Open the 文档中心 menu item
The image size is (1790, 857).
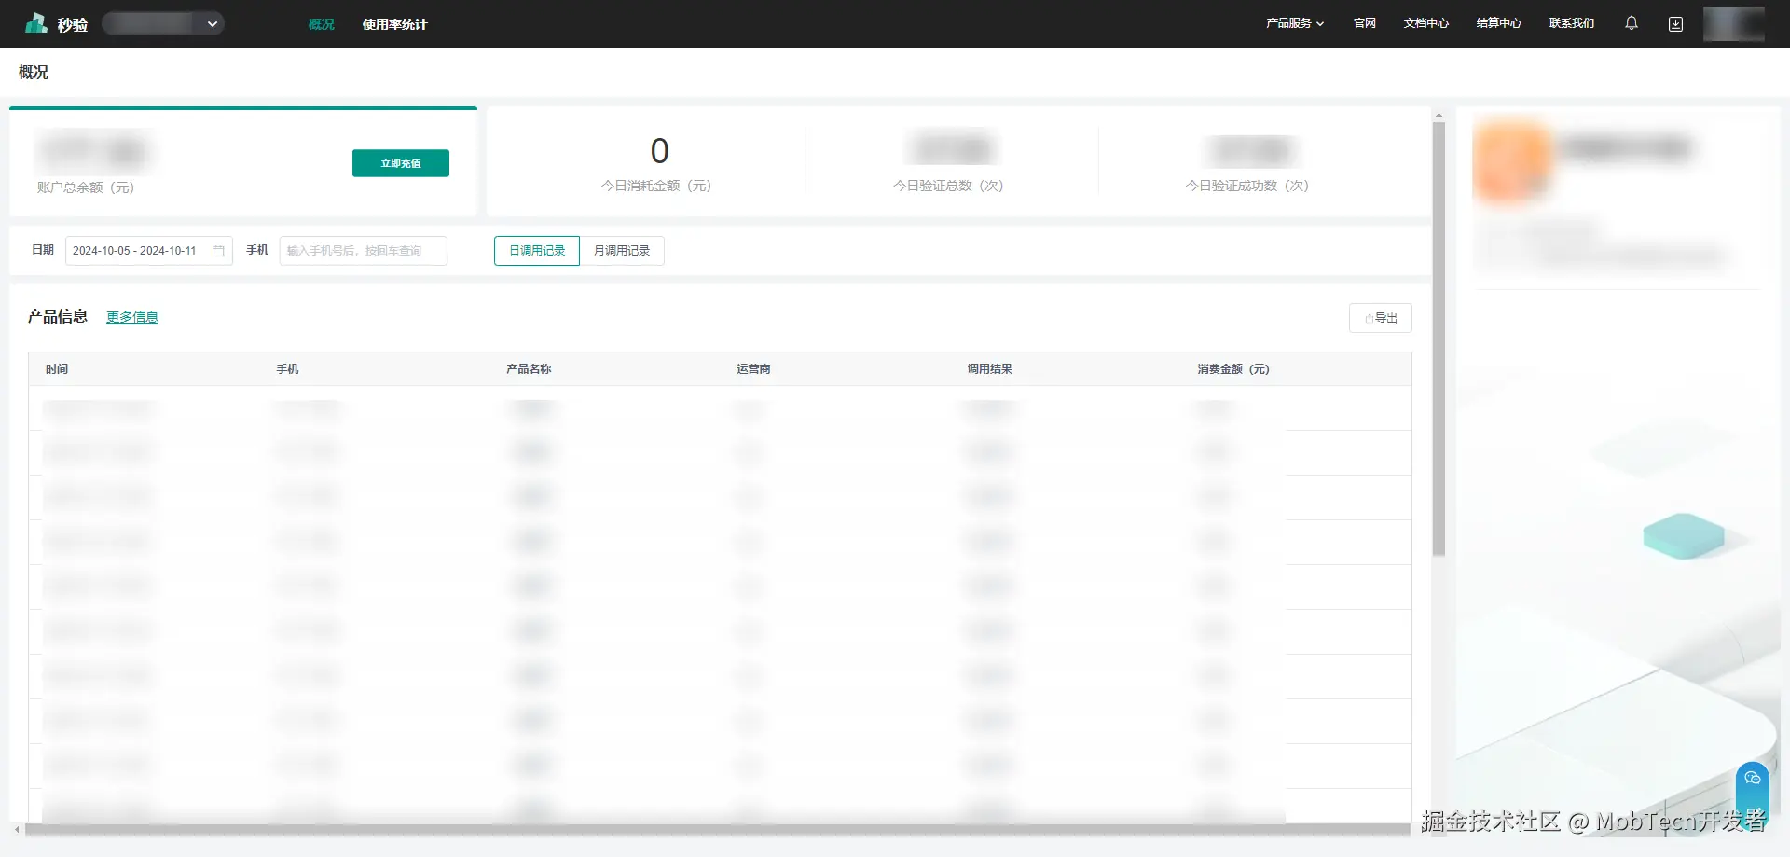point(1426,23)
